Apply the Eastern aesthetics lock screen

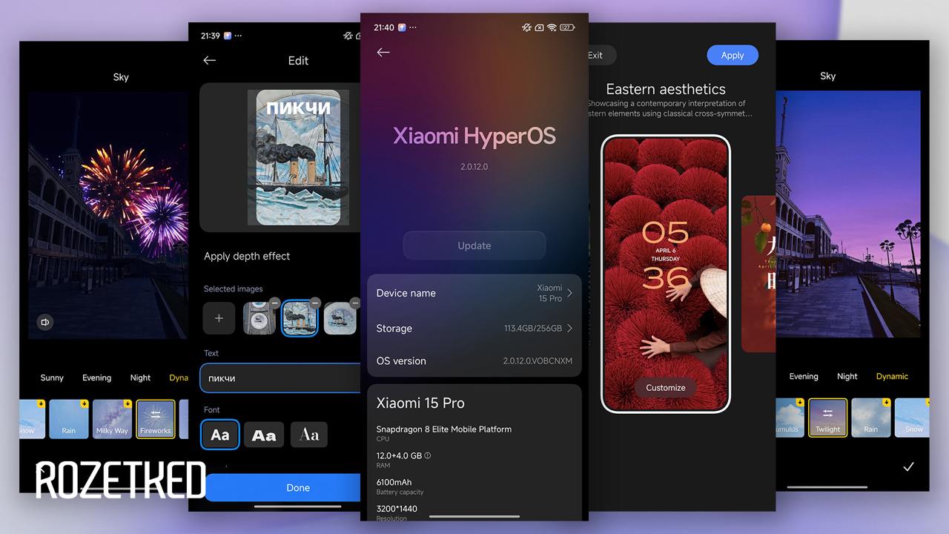732,56
